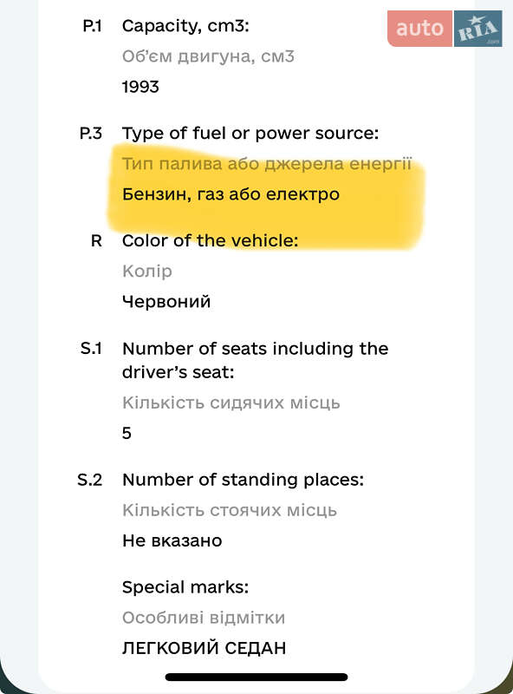
Task: Click the 'Capacity, cm3:' label
Action: click(185, 26)
